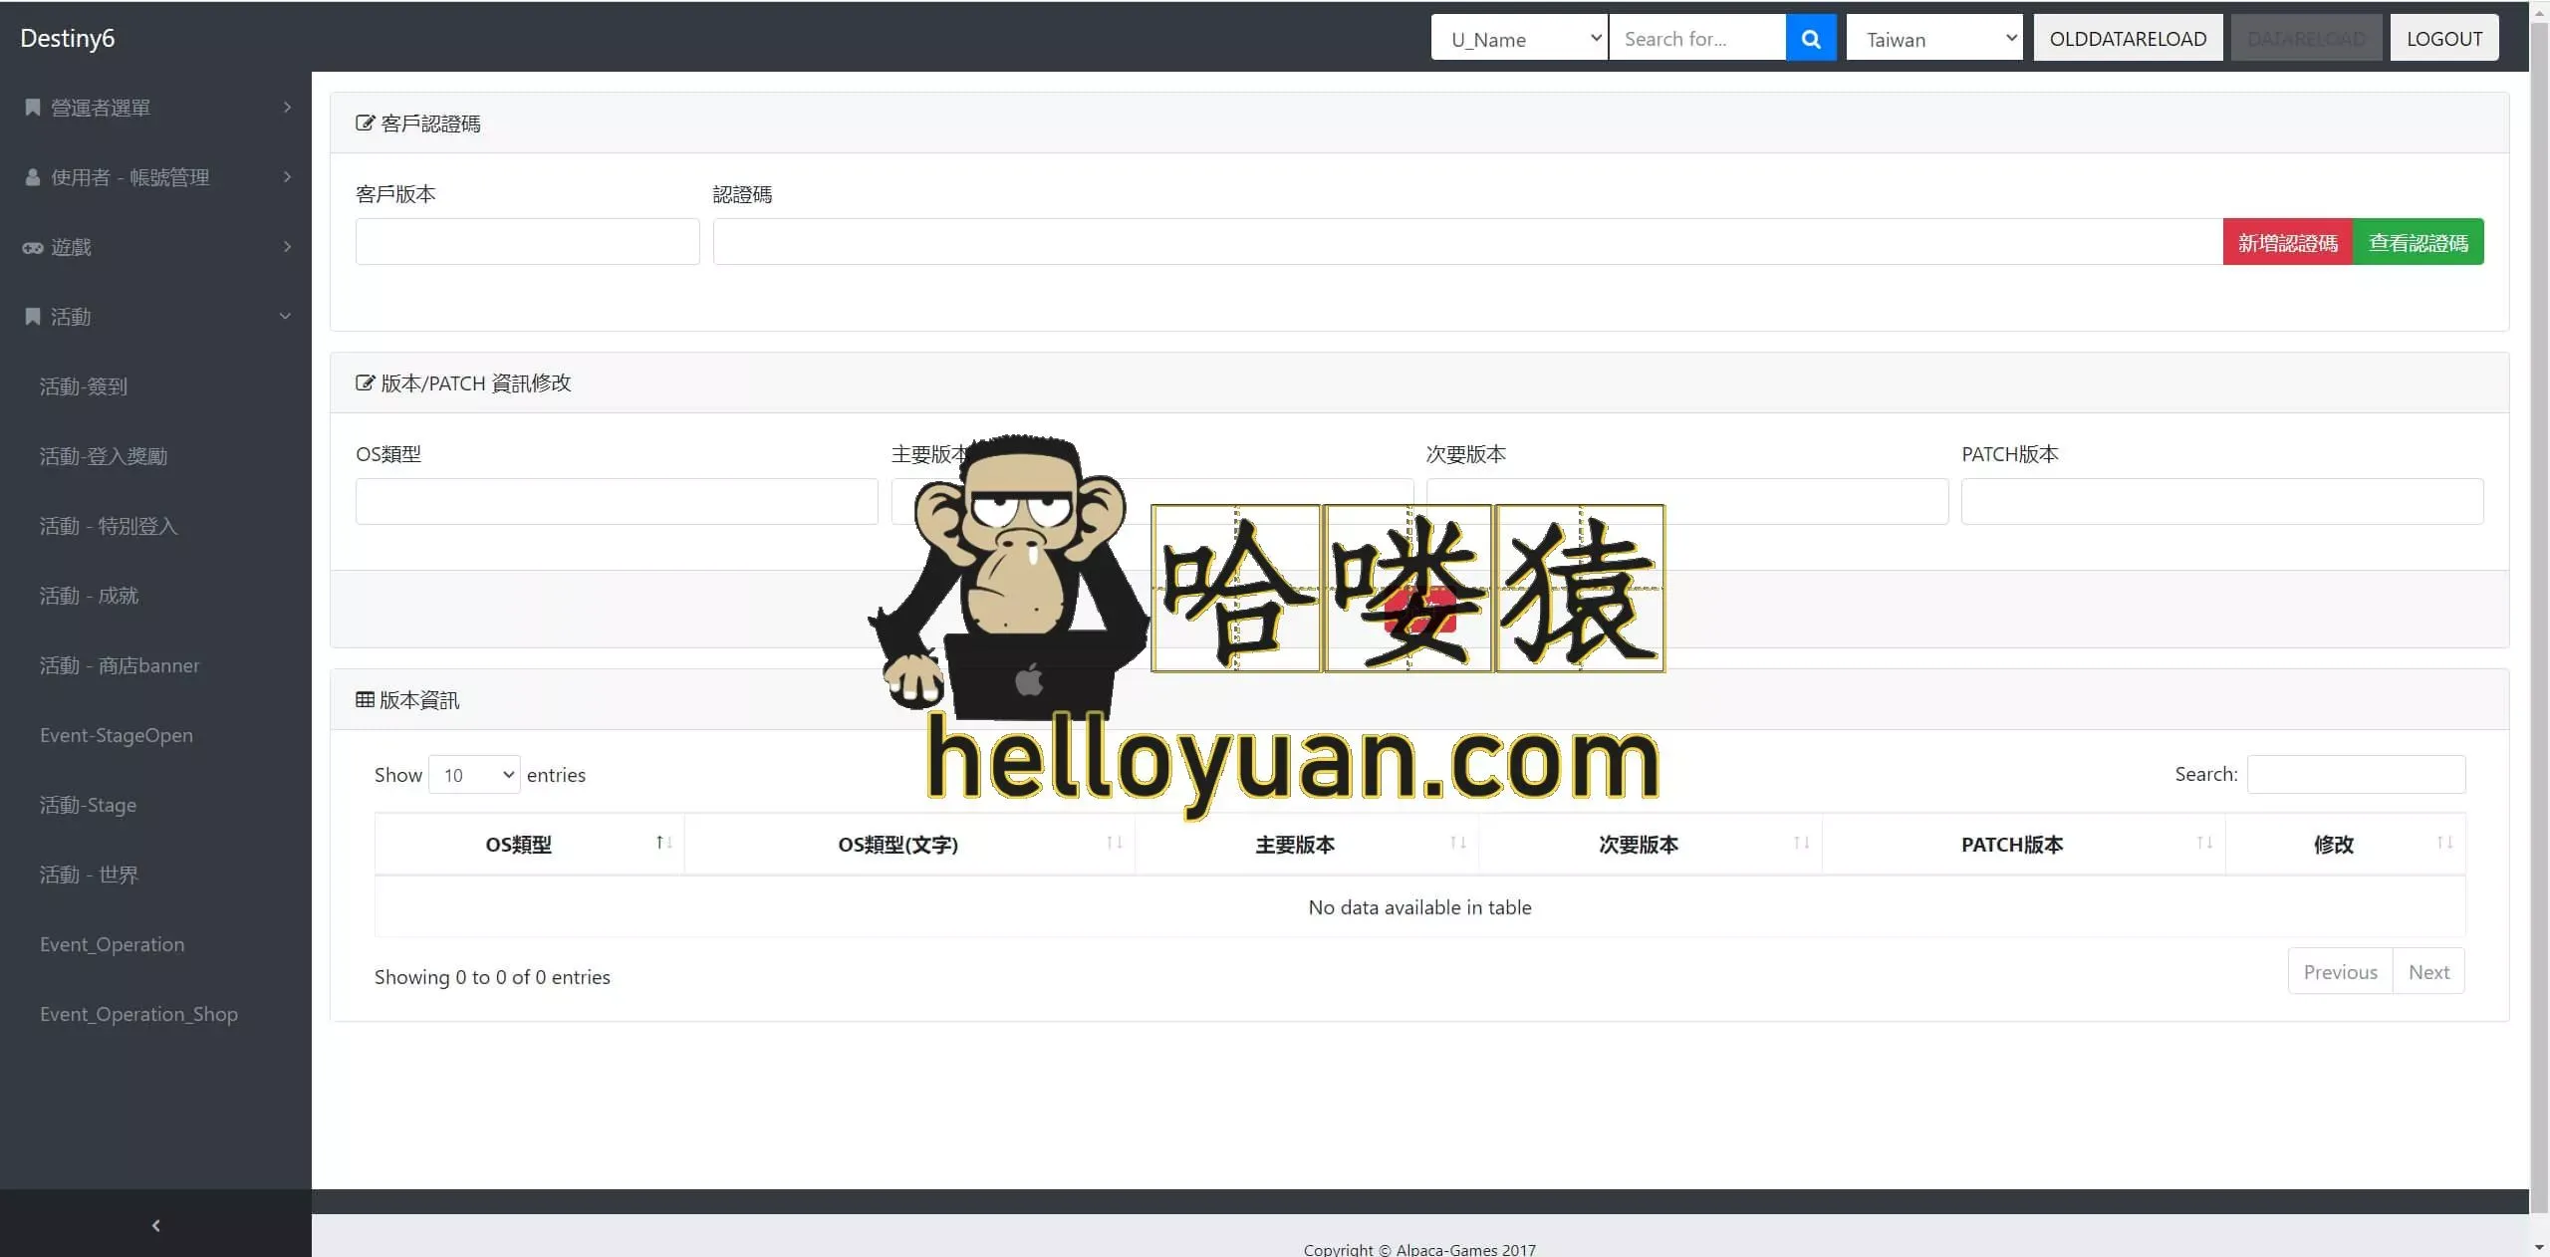Collapse the 活動 sidebar menu
The image size is (2550, 1257).
pyautogui.click(x=155, y=316)
